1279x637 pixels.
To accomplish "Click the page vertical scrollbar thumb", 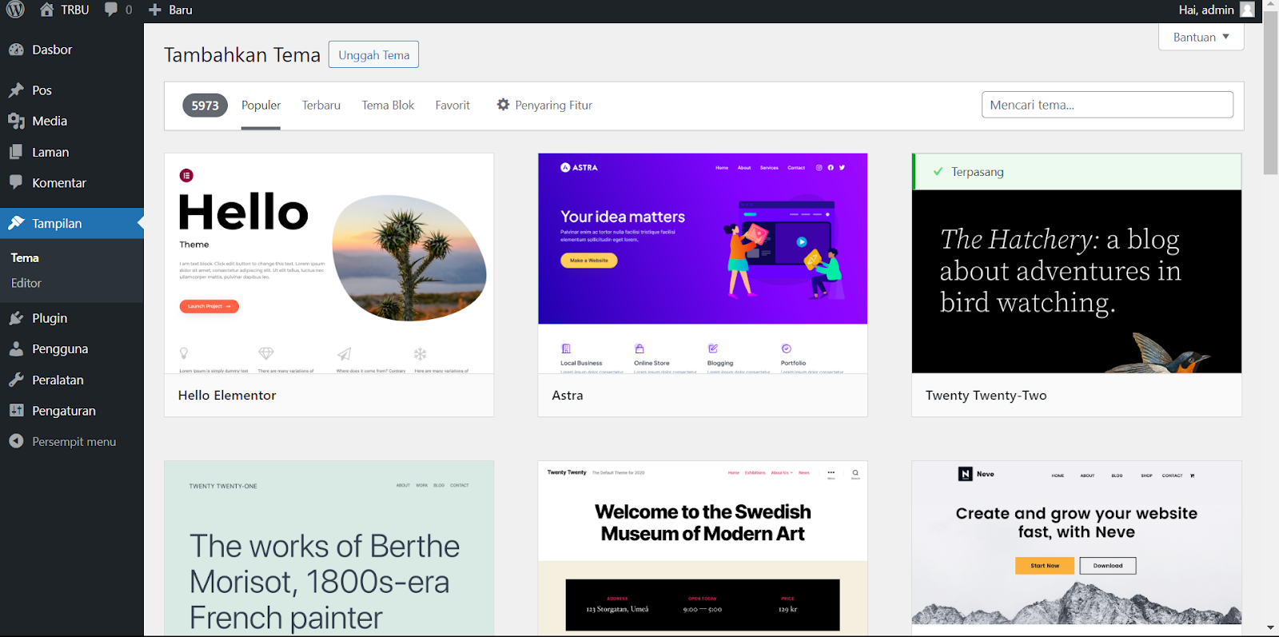I will 1270,92.
